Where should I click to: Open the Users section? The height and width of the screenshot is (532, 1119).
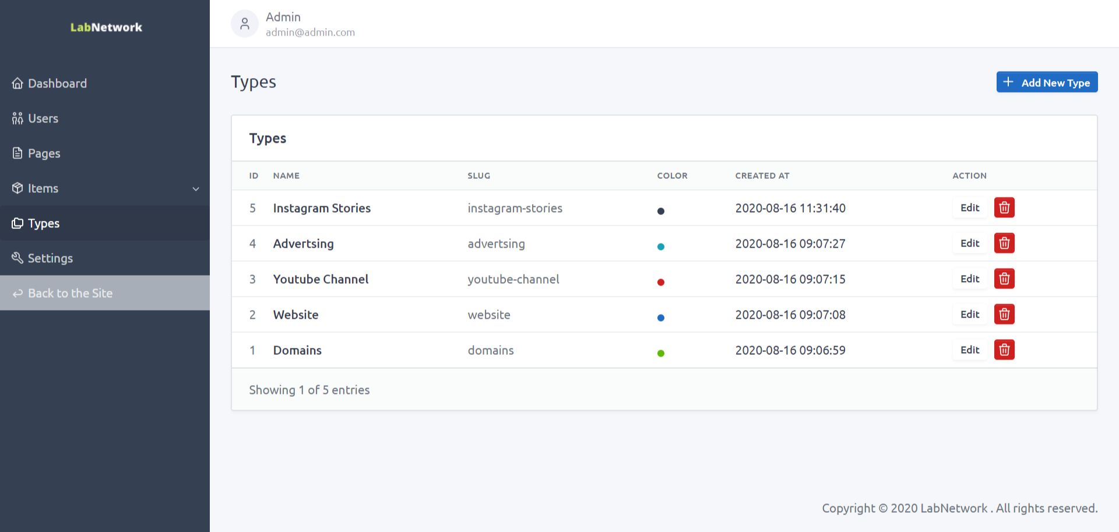[43, 118]
